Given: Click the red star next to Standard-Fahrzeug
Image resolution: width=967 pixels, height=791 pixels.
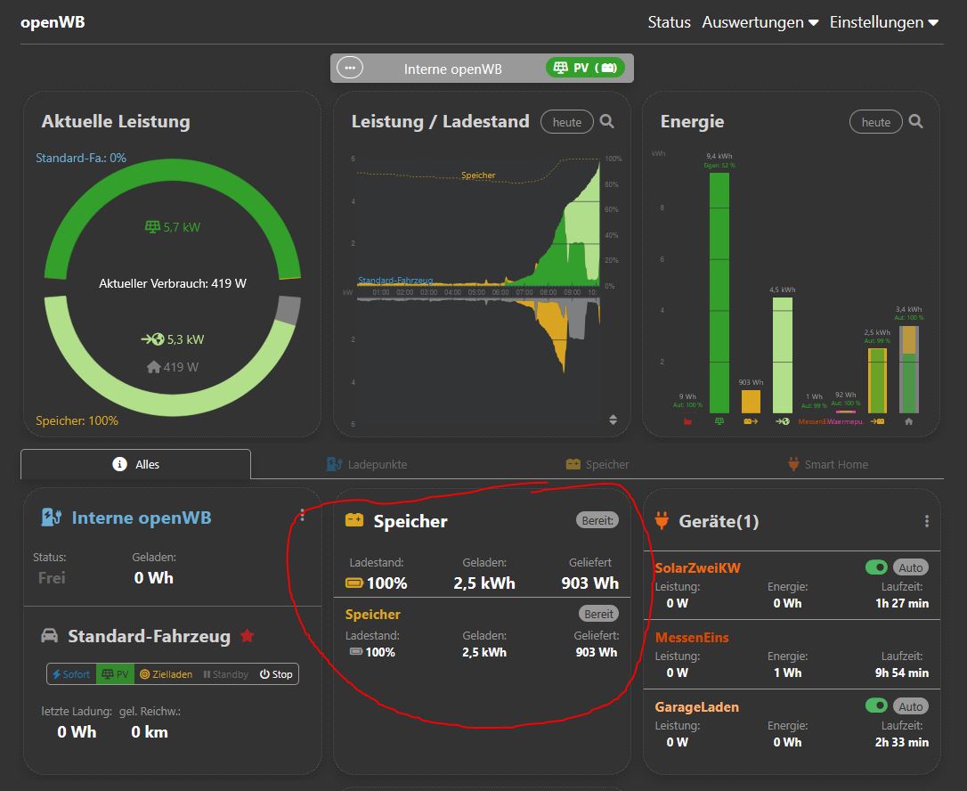Looking at the screenshot, I should [248, 636].
